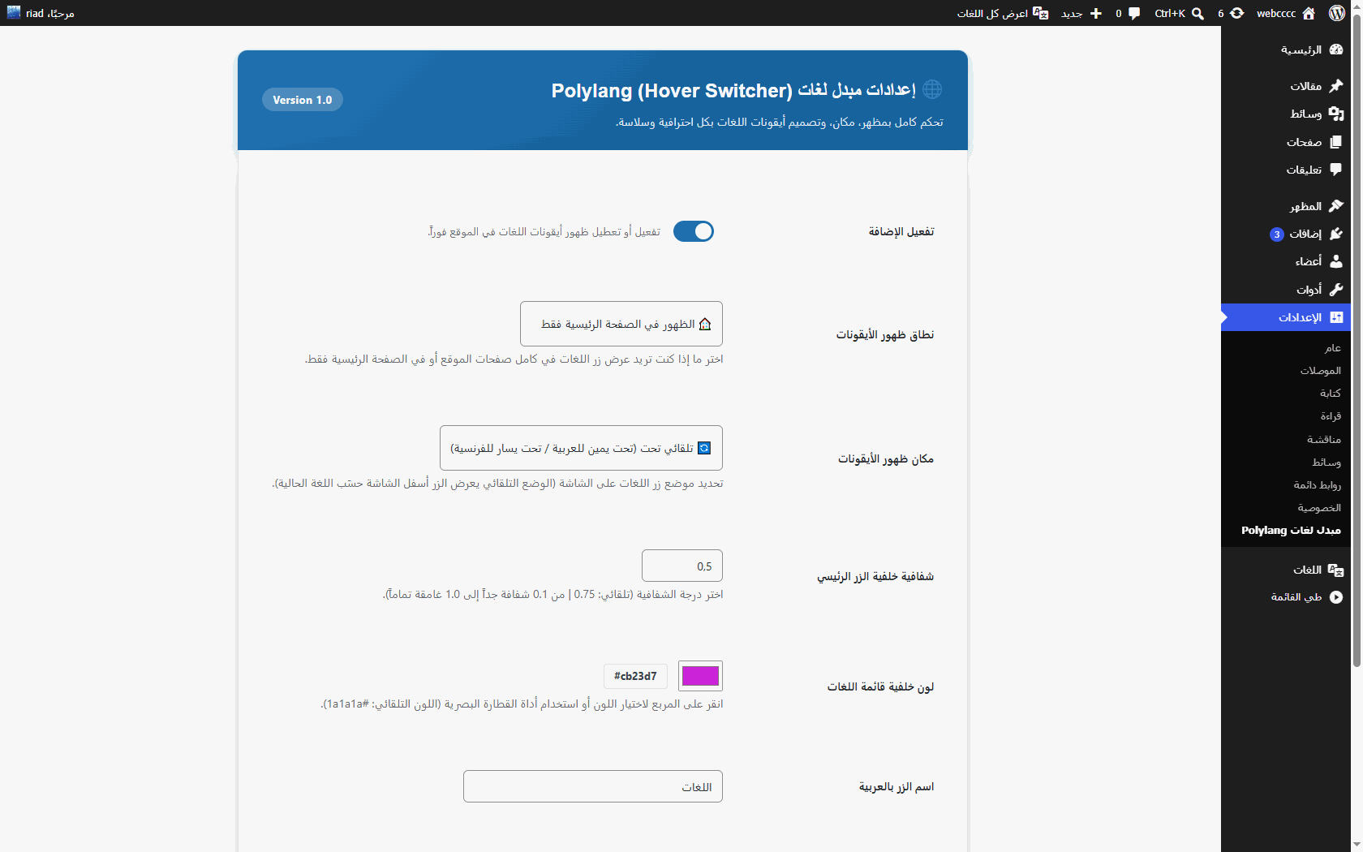This screenshot has width=1363, height=852.
Task: Collapse the menu with طي القائمة
Action: click(1286, 597)
